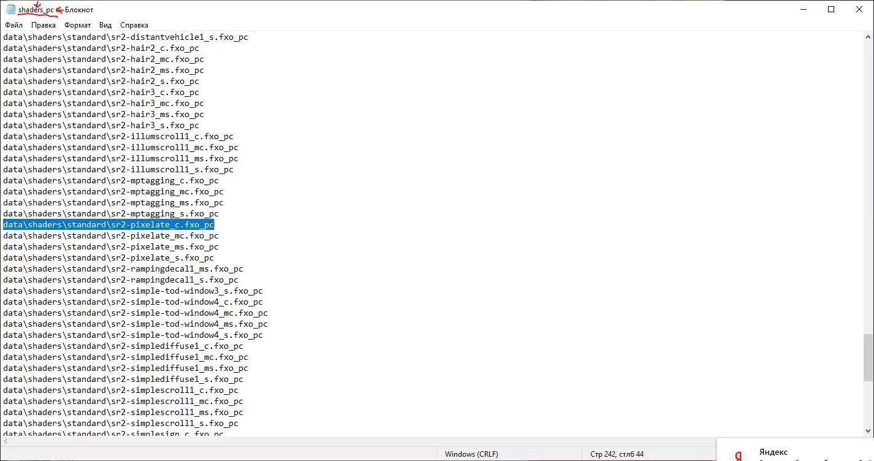Click the Windows (CRLF) status bar entry

pos(471,454)
